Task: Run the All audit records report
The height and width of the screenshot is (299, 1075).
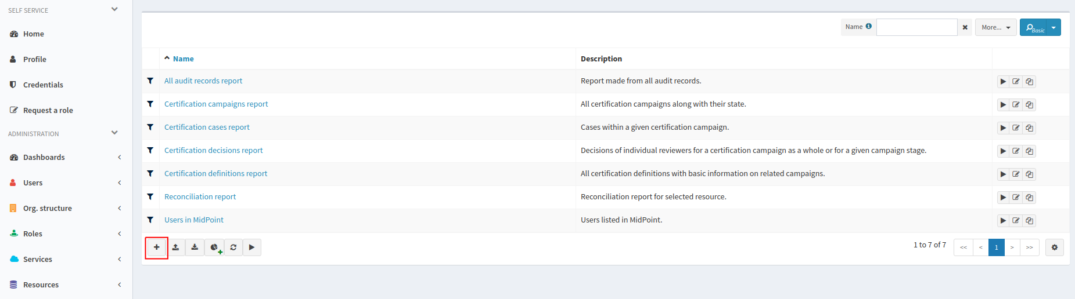Action: tap(1003, 82)
